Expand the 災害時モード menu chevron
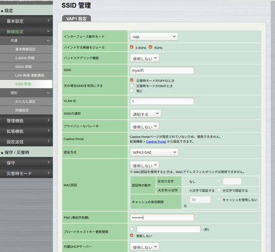 coord(48,173)
